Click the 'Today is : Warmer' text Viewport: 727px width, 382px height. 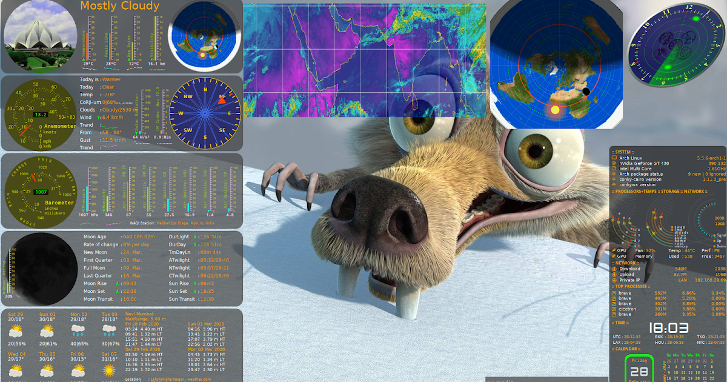[x=100, y=79]
